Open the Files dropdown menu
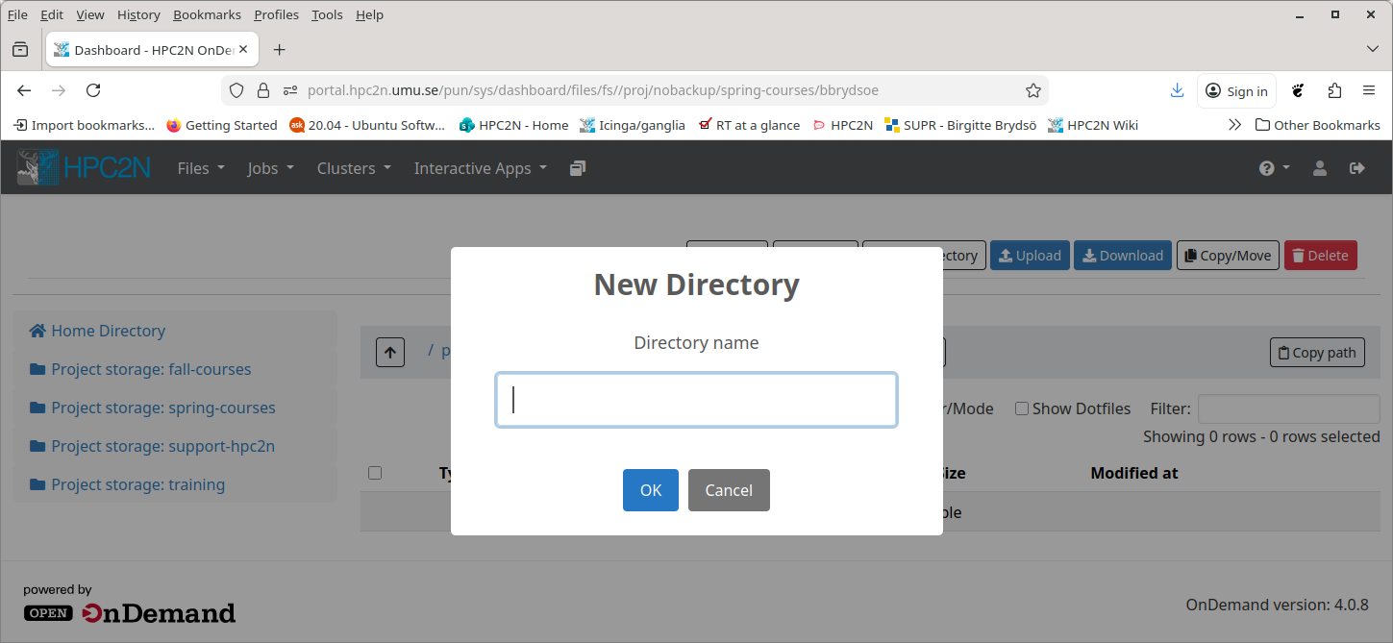1393x643 pixels. 199,167
